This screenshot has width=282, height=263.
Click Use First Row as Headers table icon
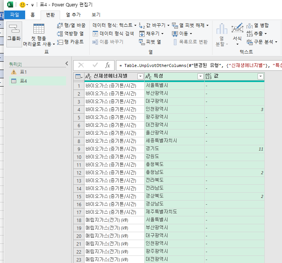pyautogui.click(x=39, y=29)
